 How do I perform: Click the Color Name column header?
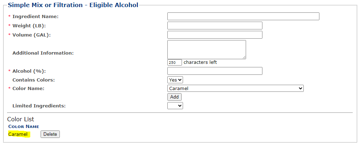[x=24, y=127]
